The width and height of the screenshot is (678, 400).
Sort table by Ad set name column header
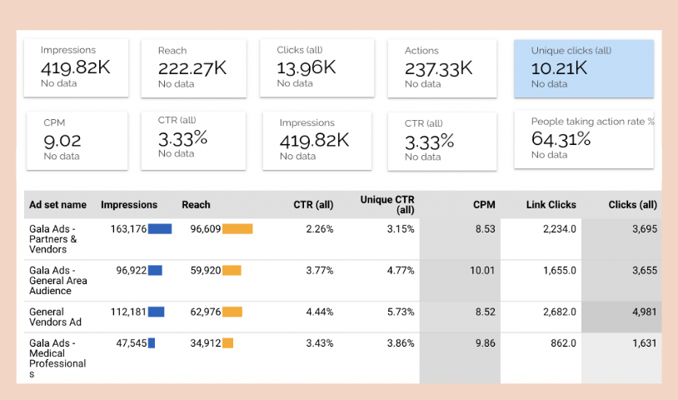(x=57, y=205)
